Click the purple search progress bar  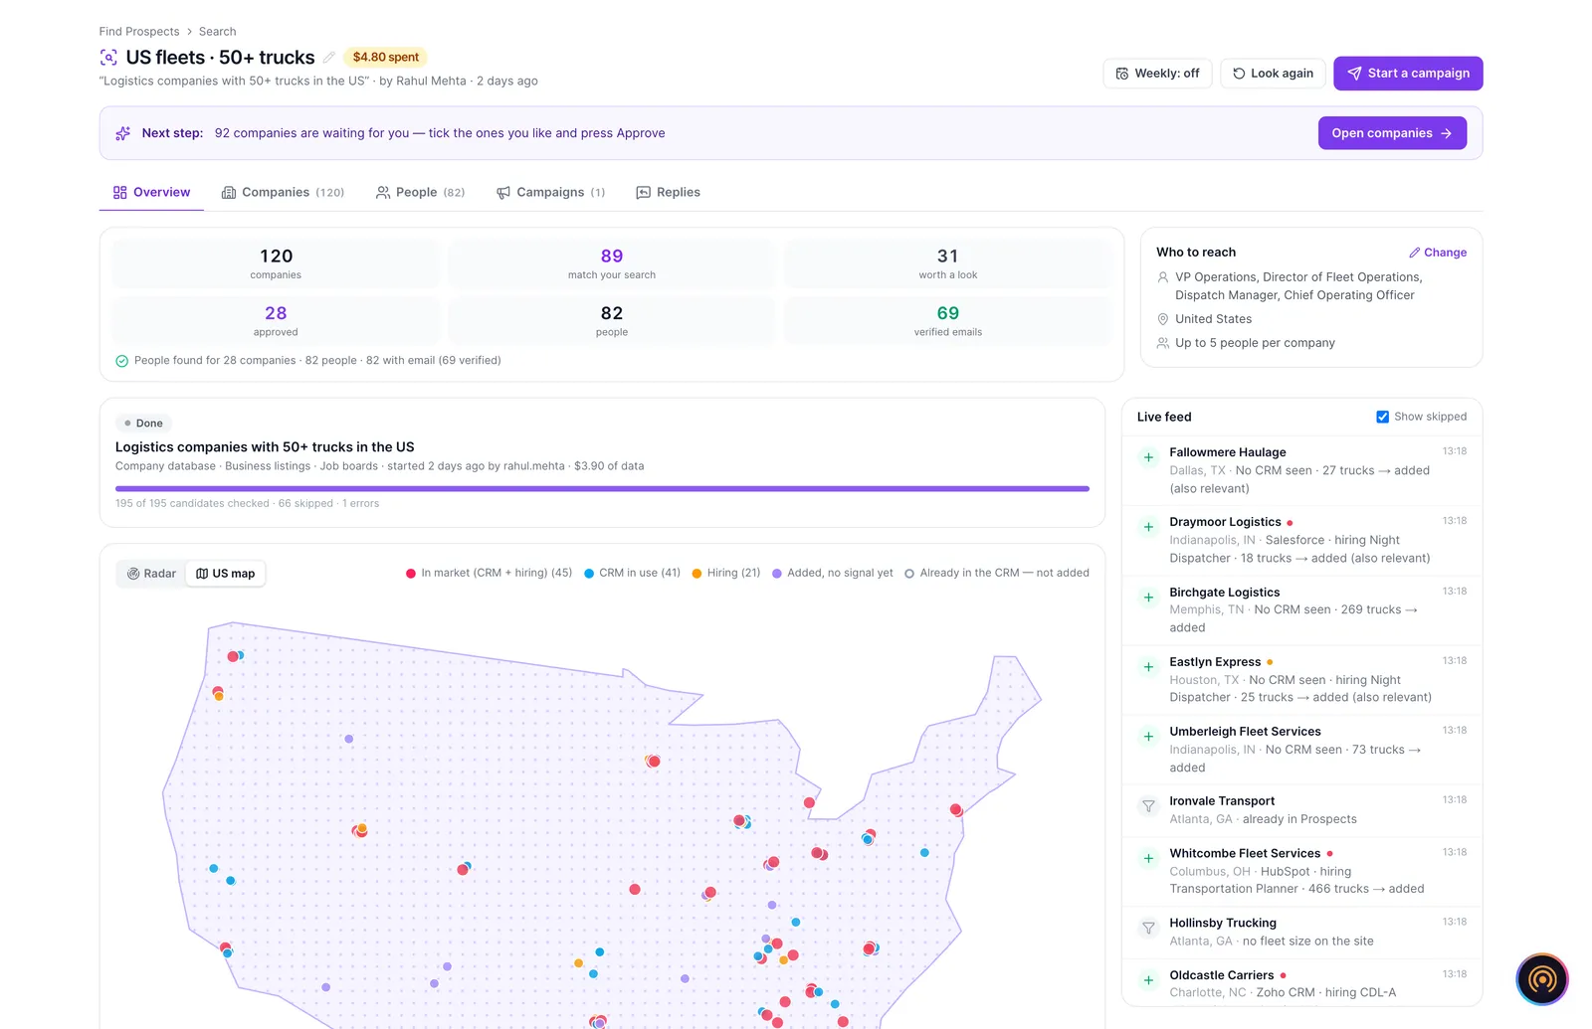pyautogui.click(x=602, y=488)
